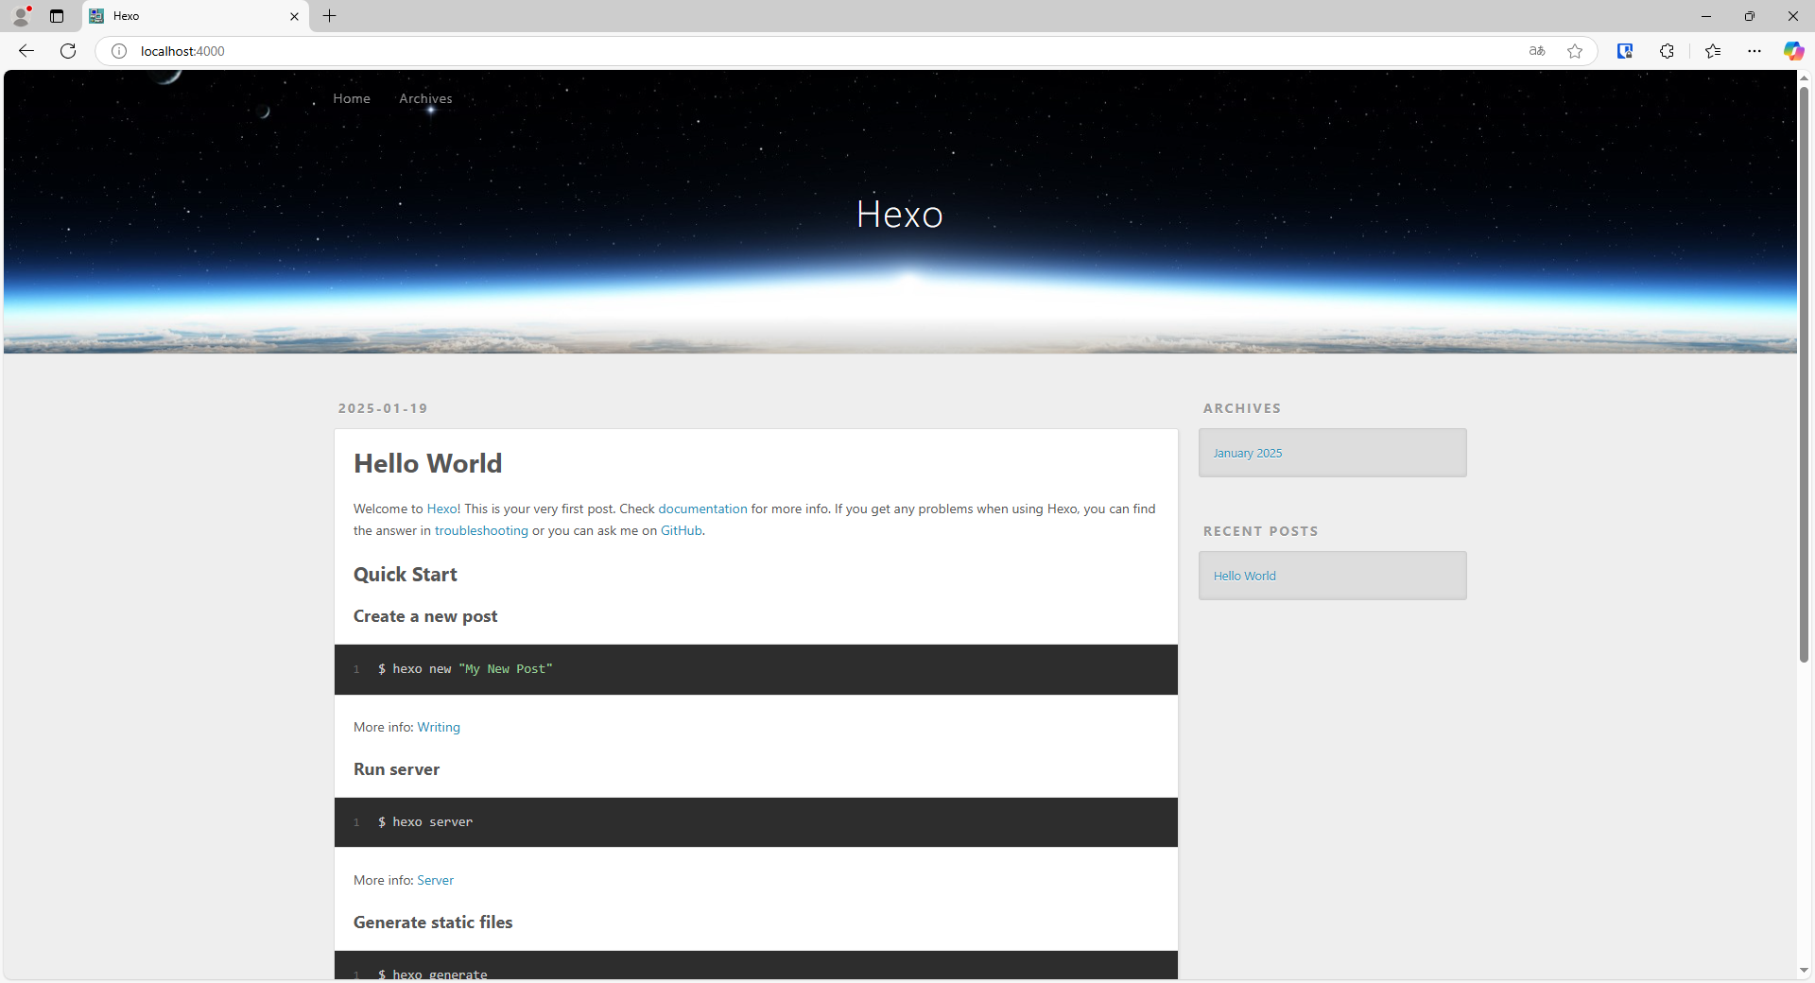
Task: Open tab actions menu button
Action: [57, 16]
